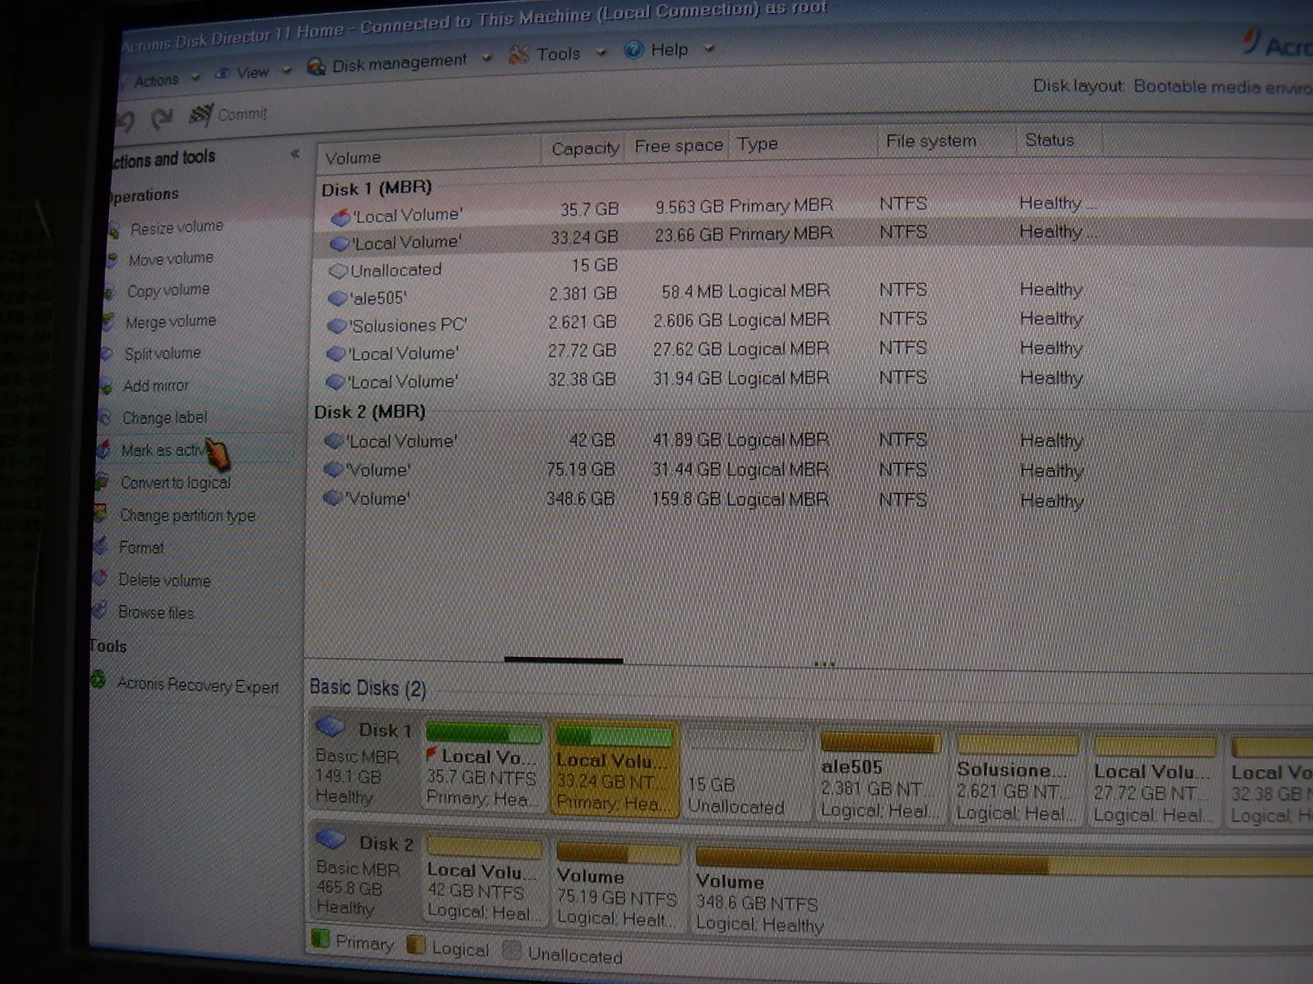Viewport: 1313px width, 984px height.
Task: Choose Change partition type operation
Action: [186, 516]
